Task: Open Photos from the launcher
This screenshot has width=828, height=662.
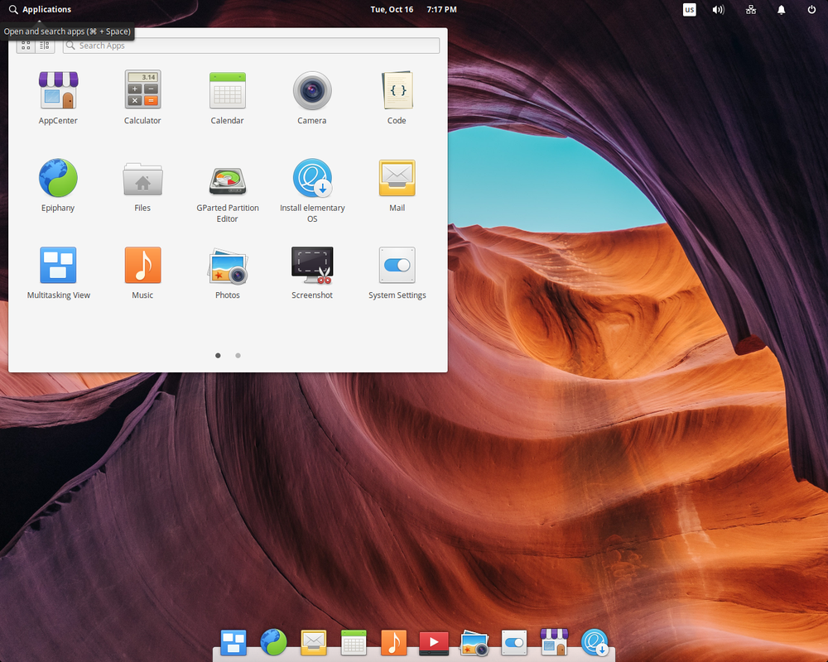Action: 227,265
